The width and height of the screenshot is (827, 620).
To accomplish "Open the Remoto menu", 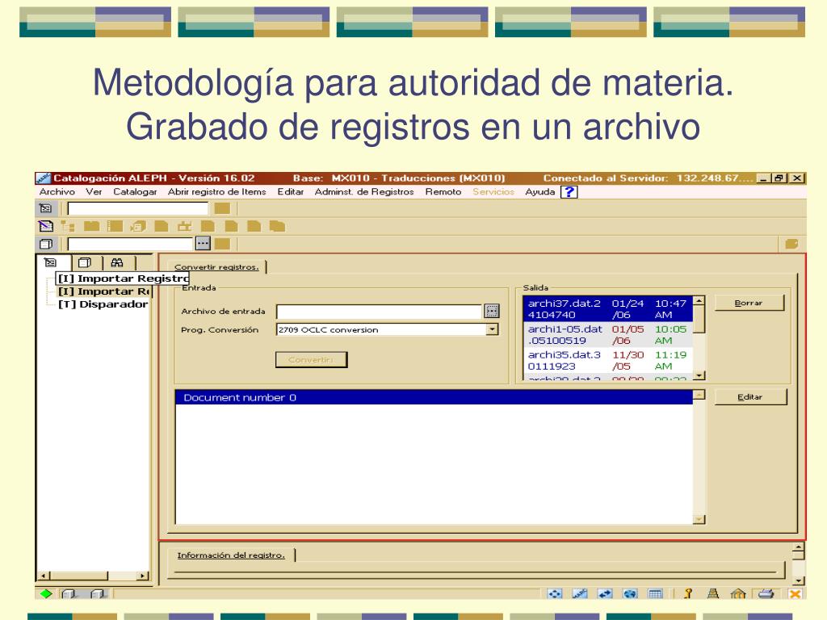I will (443, 192).
